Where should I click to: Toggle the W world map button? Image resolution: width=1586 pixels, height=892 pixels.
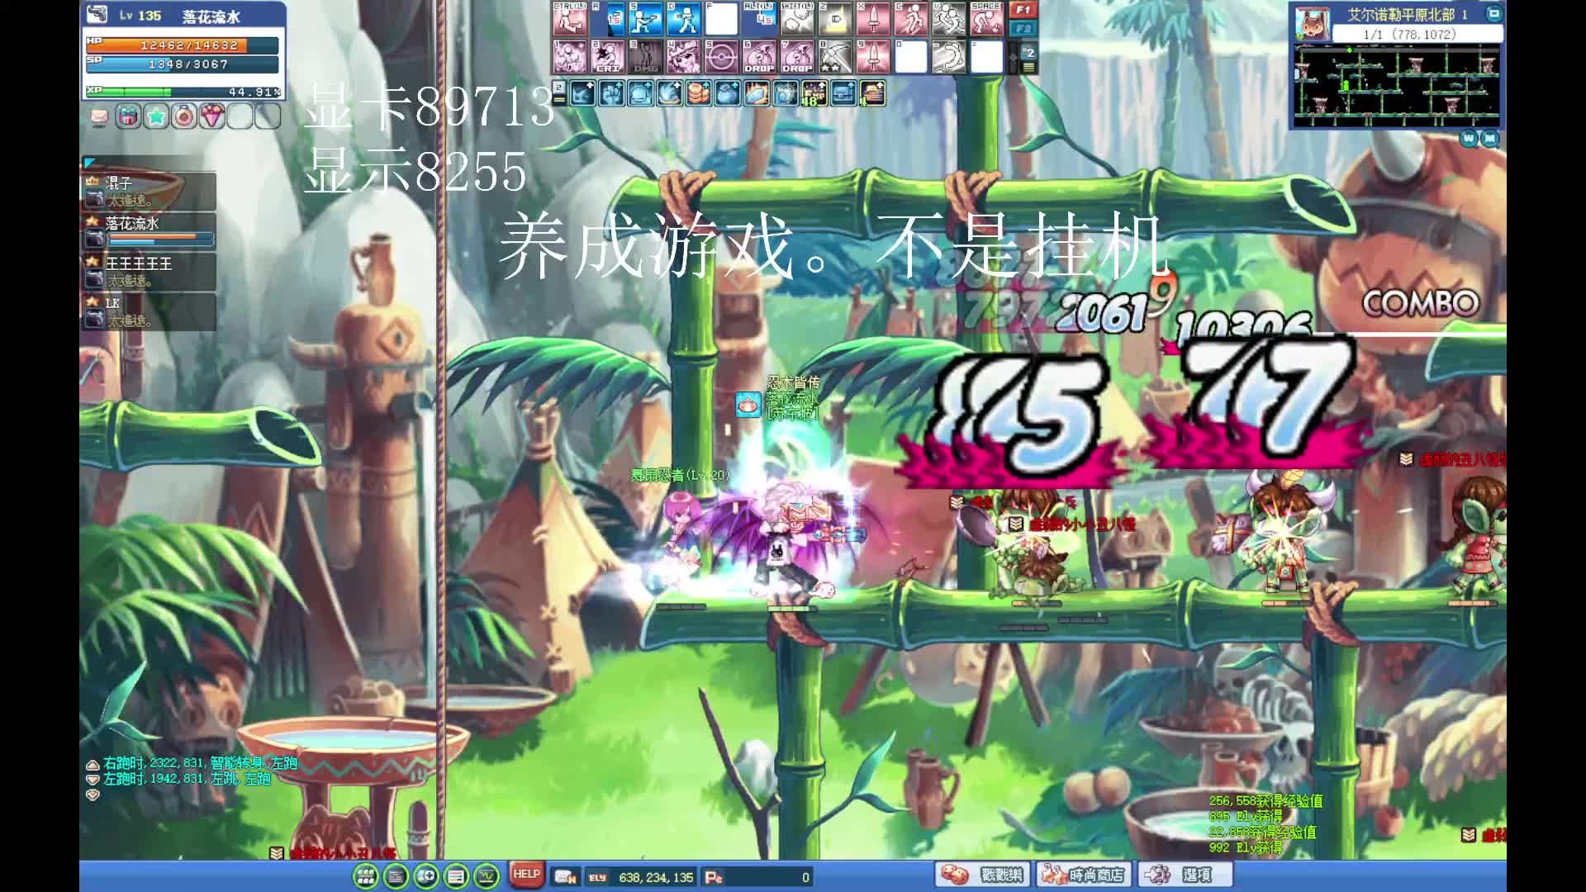pyautogui.click(x=1469, y=139)
